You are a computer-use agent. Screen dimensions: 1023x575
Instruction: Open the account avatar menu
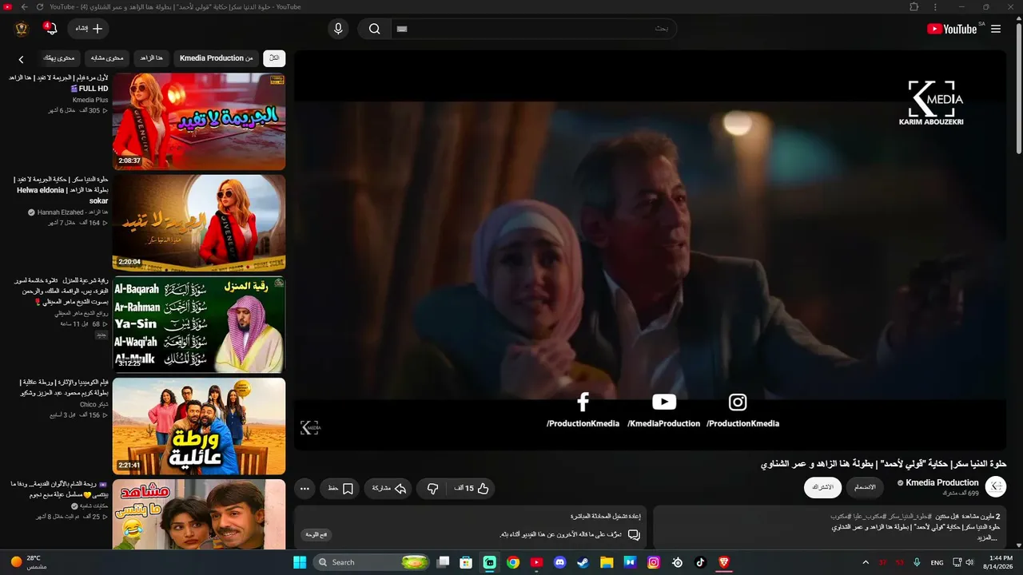point(22,29)
